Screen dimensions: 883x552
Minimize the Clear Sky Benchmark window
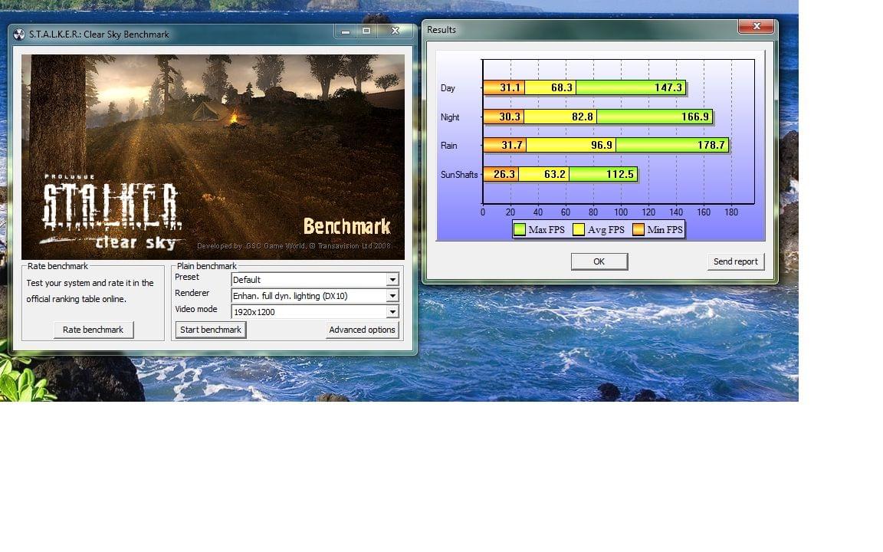click(x=344, y=31)
